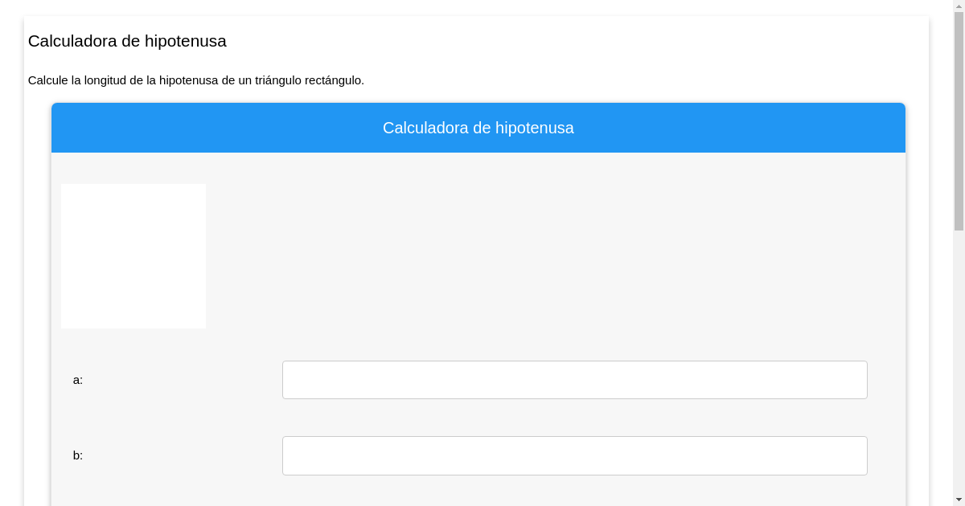Click the gray space between inputs a and b

click(574, 418)
